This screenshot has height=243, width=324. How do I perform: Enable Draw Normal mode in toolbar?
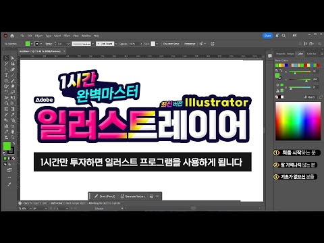(x=5, y=164)
